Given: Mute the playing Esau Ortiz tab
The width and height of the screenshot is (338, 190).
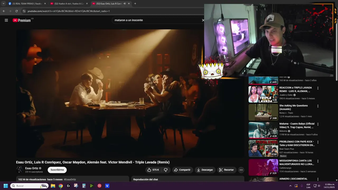Looking at the screenshot, I should (124, 4).
